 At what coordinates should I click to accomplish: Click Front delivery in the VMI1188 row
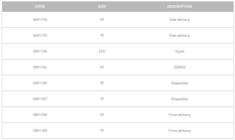coord(180,115)
